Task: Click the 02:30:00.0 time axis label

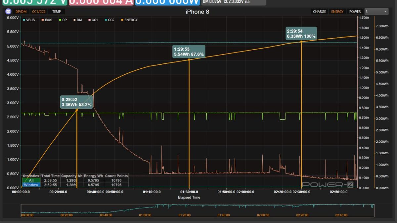Action: click(301, 192)
